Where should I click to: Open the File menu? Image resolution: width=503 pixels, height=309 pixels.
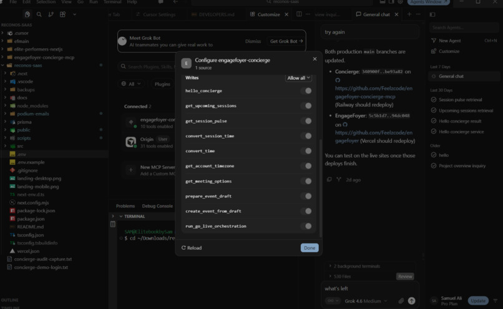pos(13,2)
